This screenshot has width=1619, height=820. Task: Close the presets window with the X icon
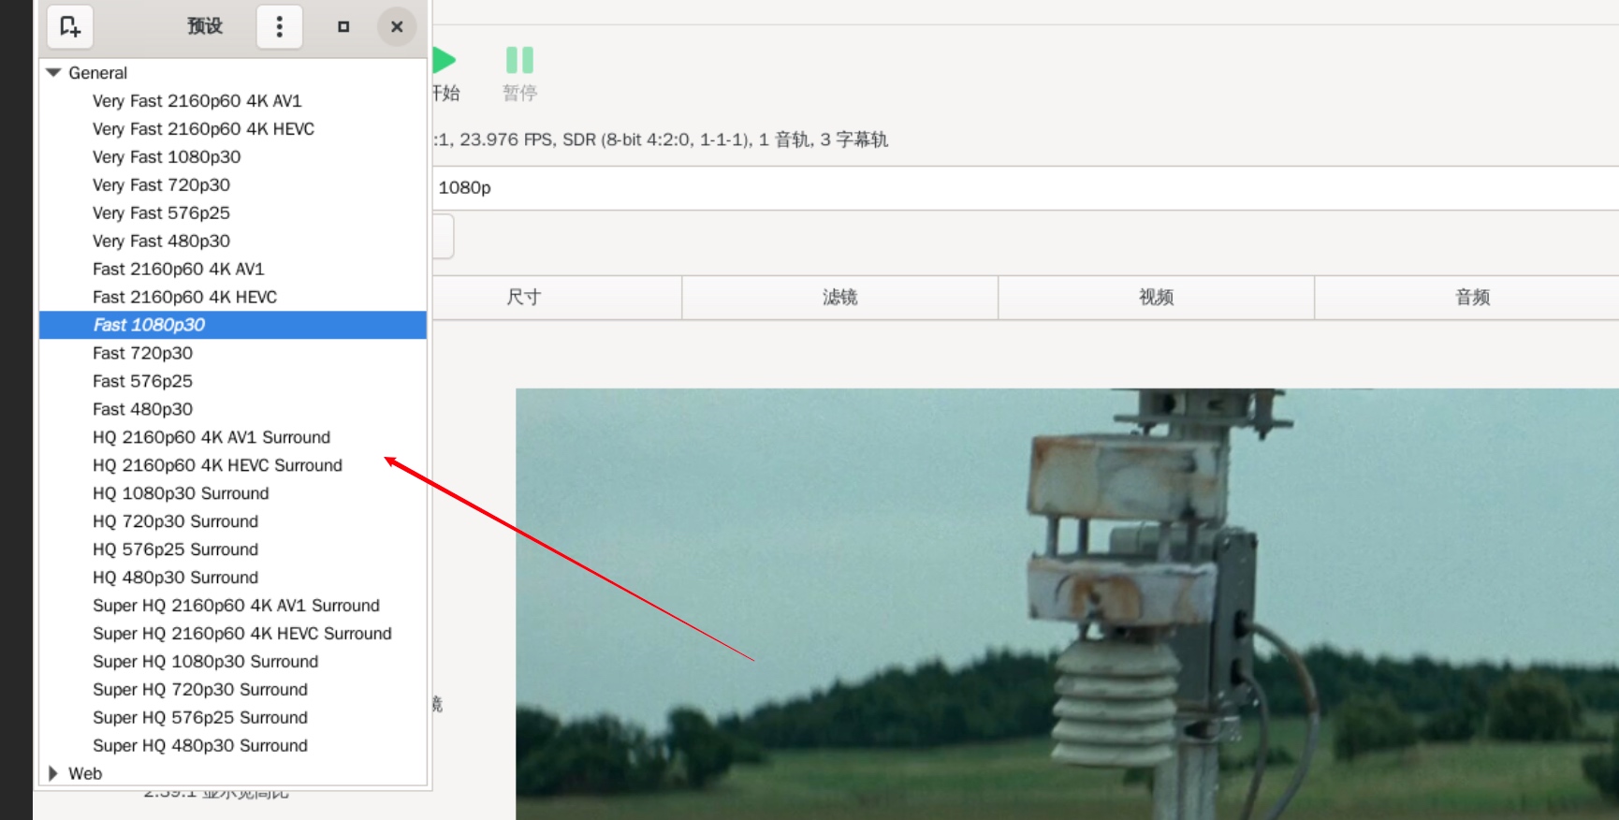coord(397,26)
